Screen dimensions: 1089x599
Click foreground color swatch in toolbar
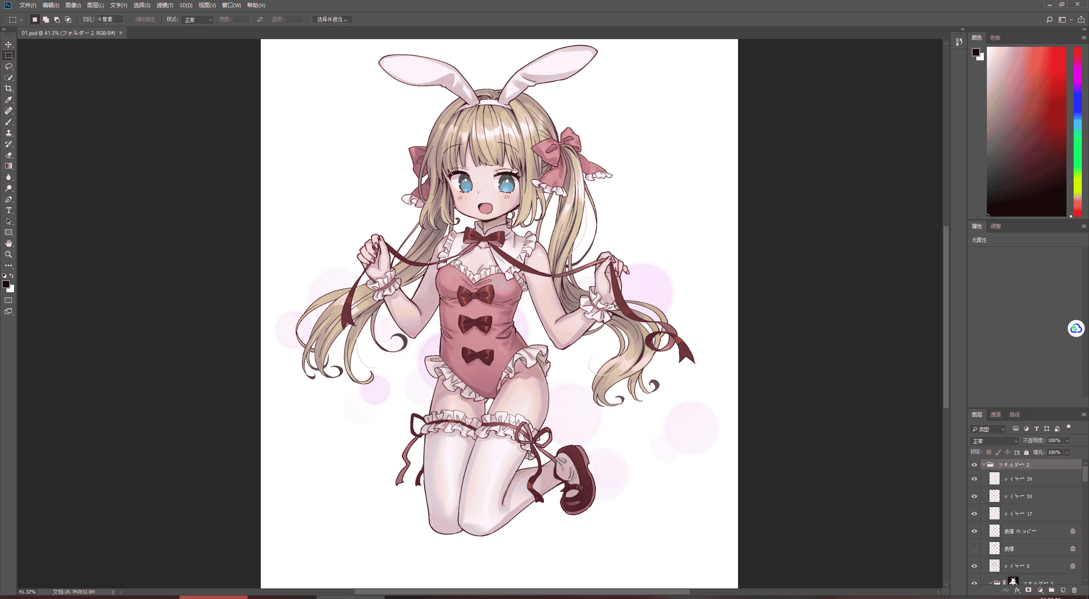pyautogui.click(x=6, y=284)
